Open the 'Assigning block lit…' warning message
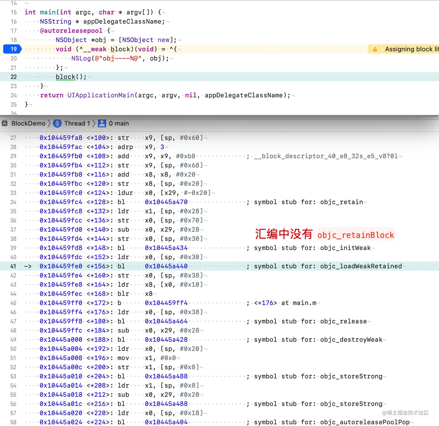 (x=412, y=49)
